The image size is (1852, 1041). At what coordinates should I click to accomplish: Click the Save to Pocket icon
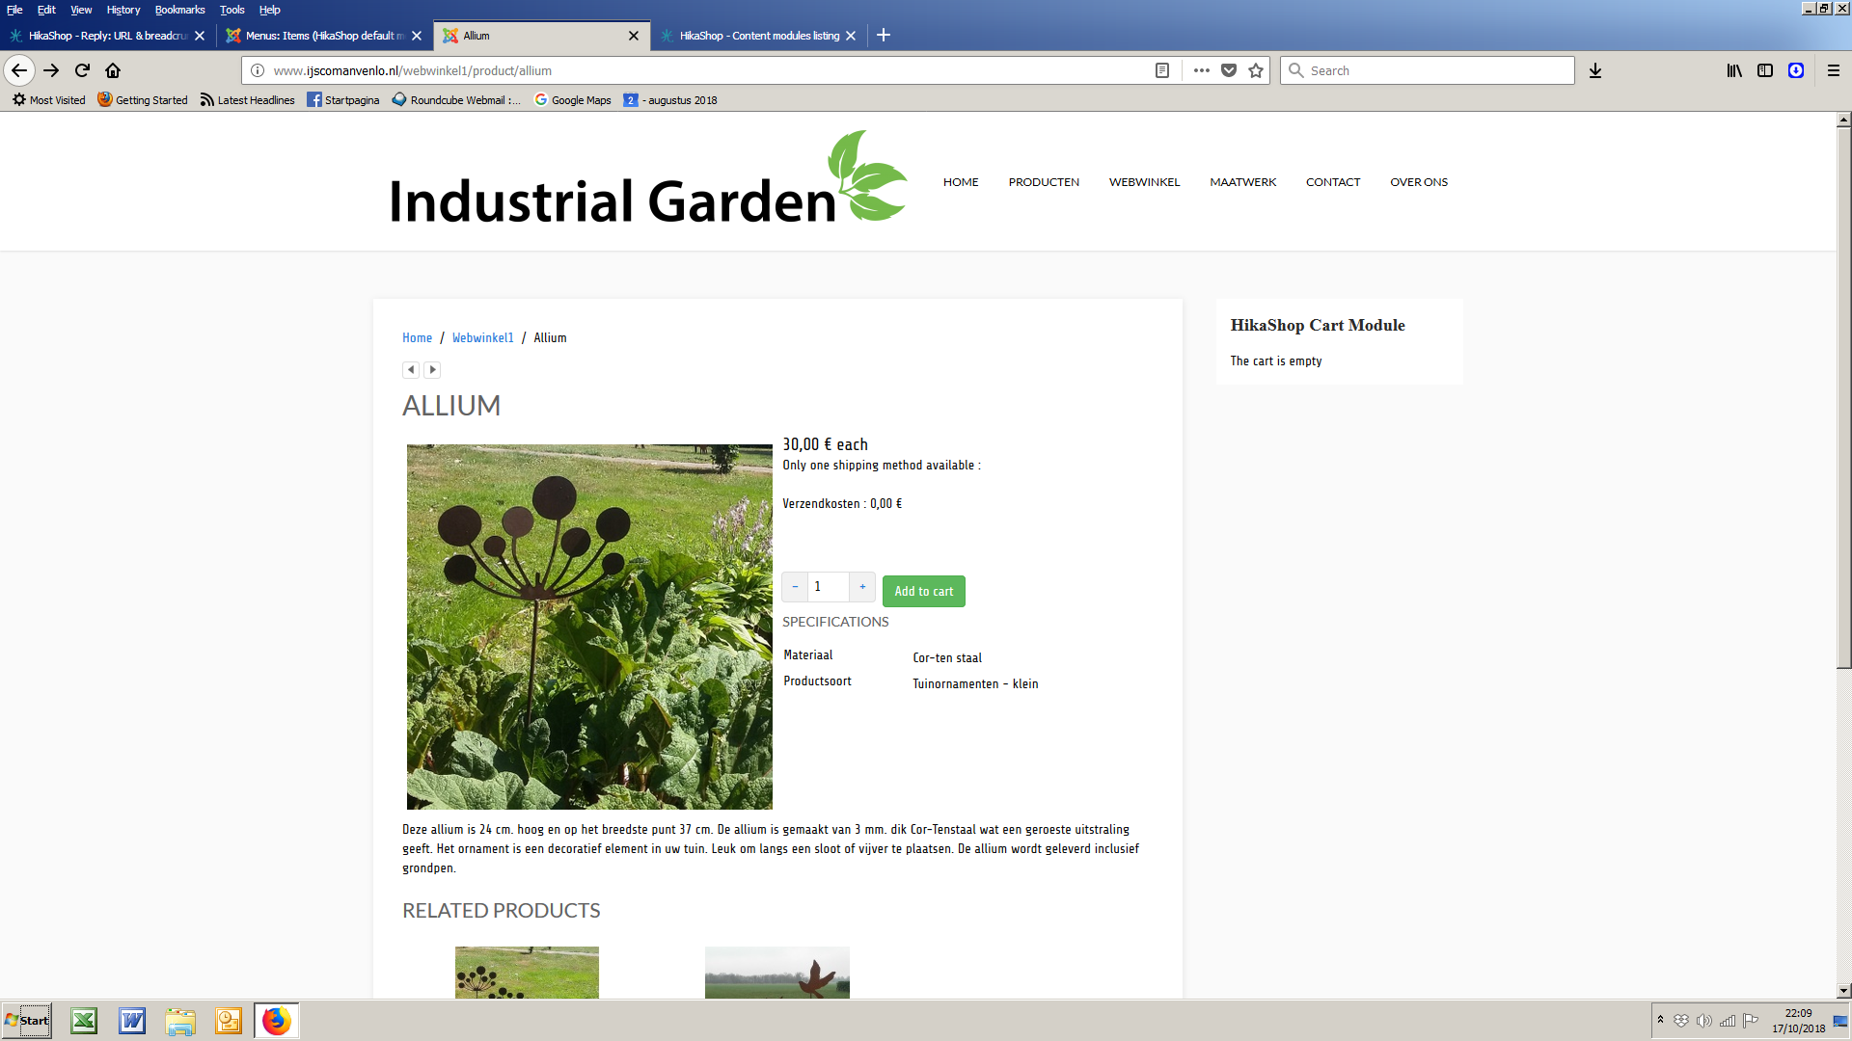click(1229, 70)
